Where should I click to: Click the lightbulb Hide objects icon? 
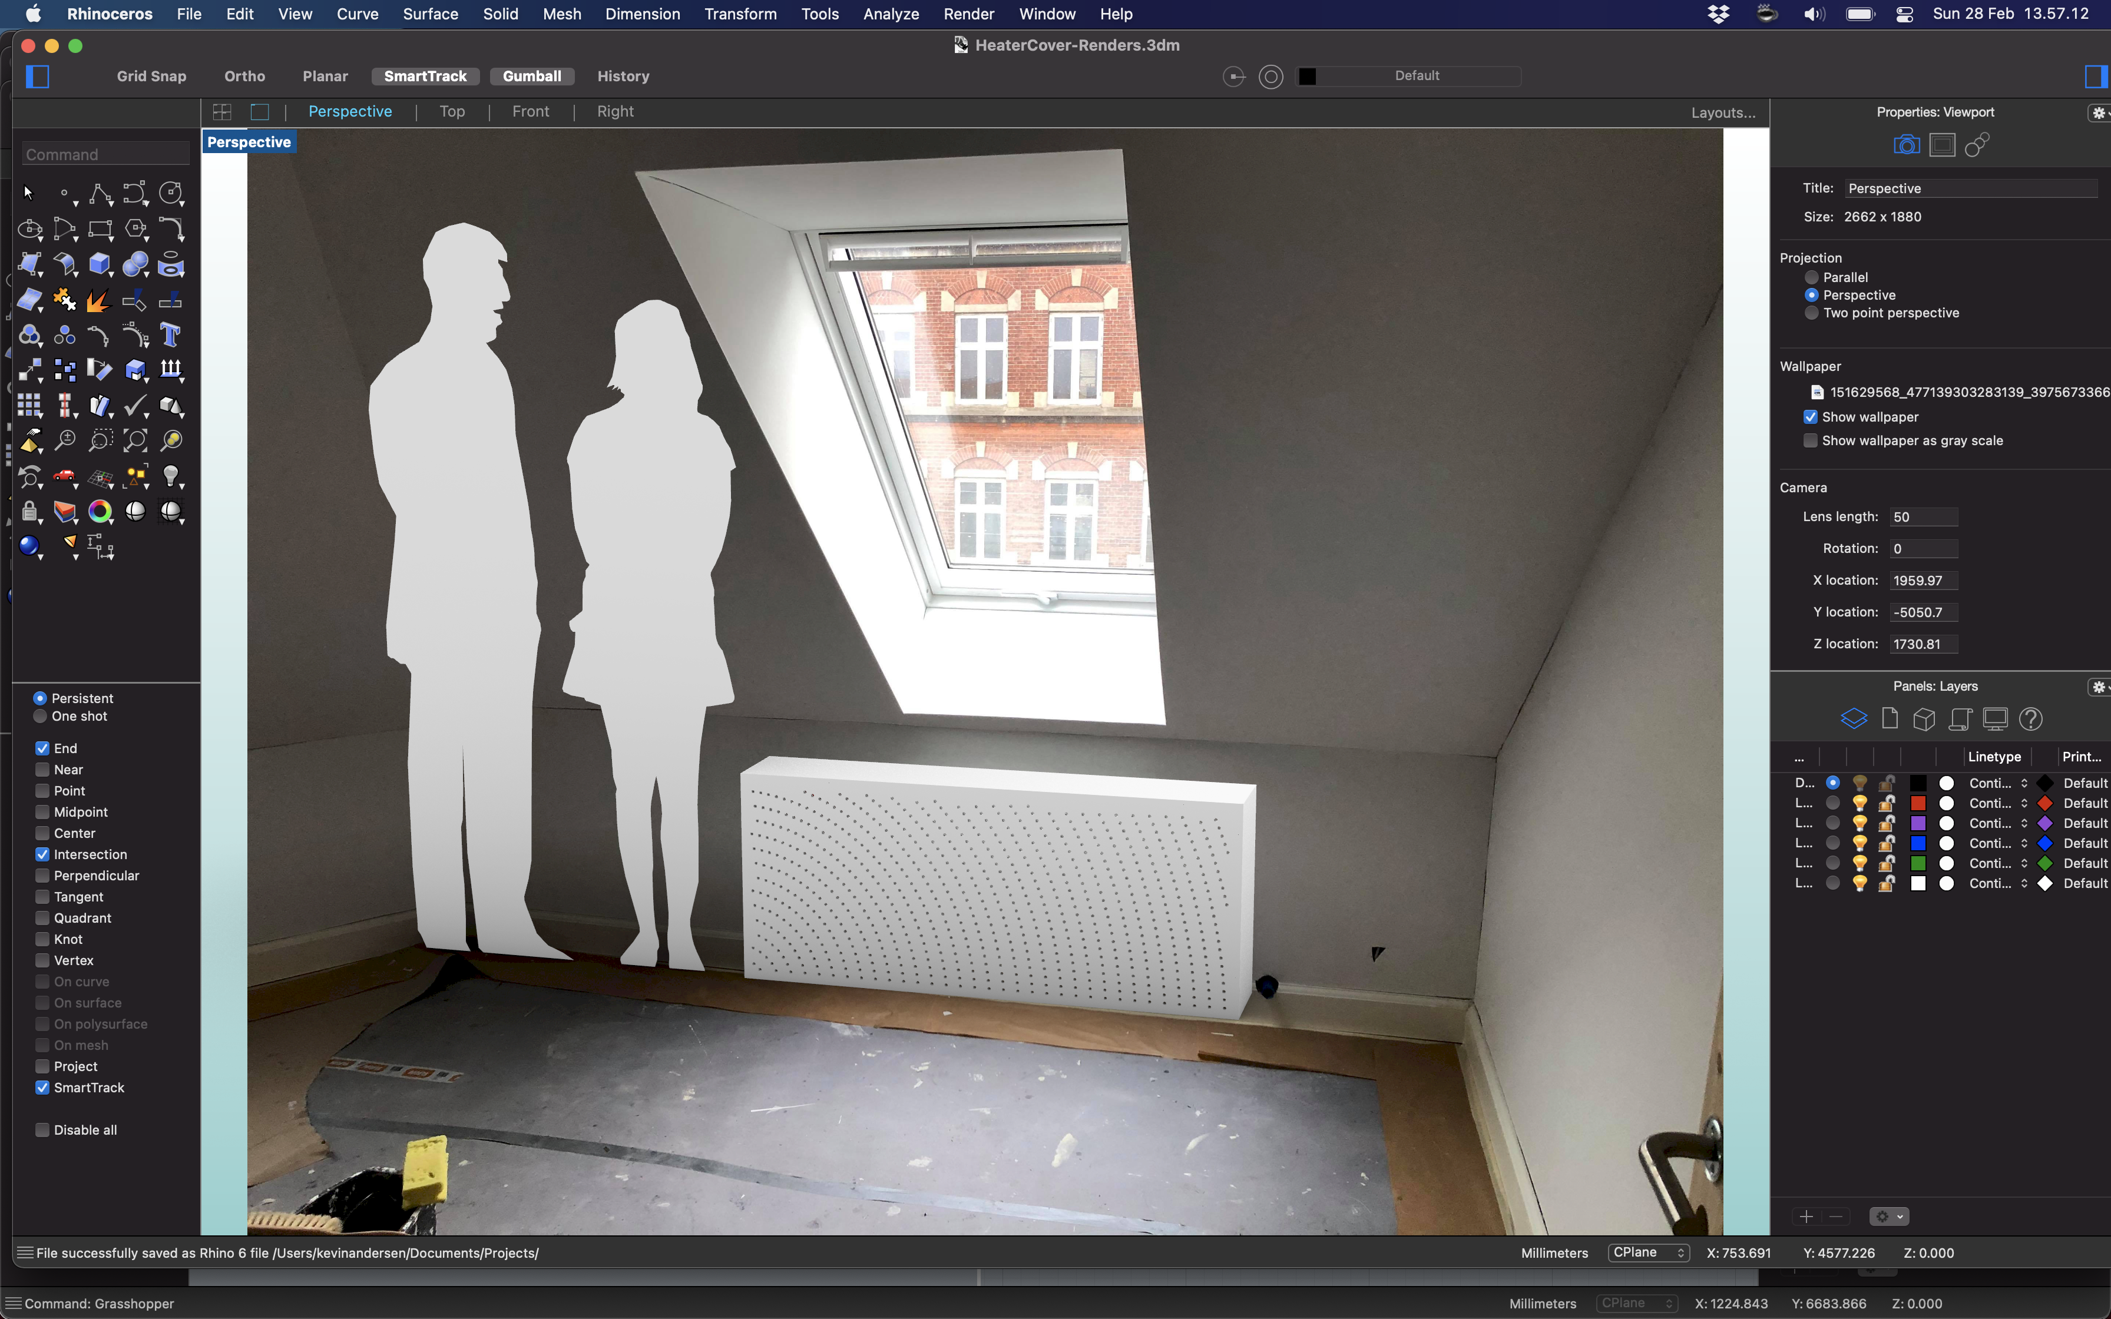pos(171,475)
